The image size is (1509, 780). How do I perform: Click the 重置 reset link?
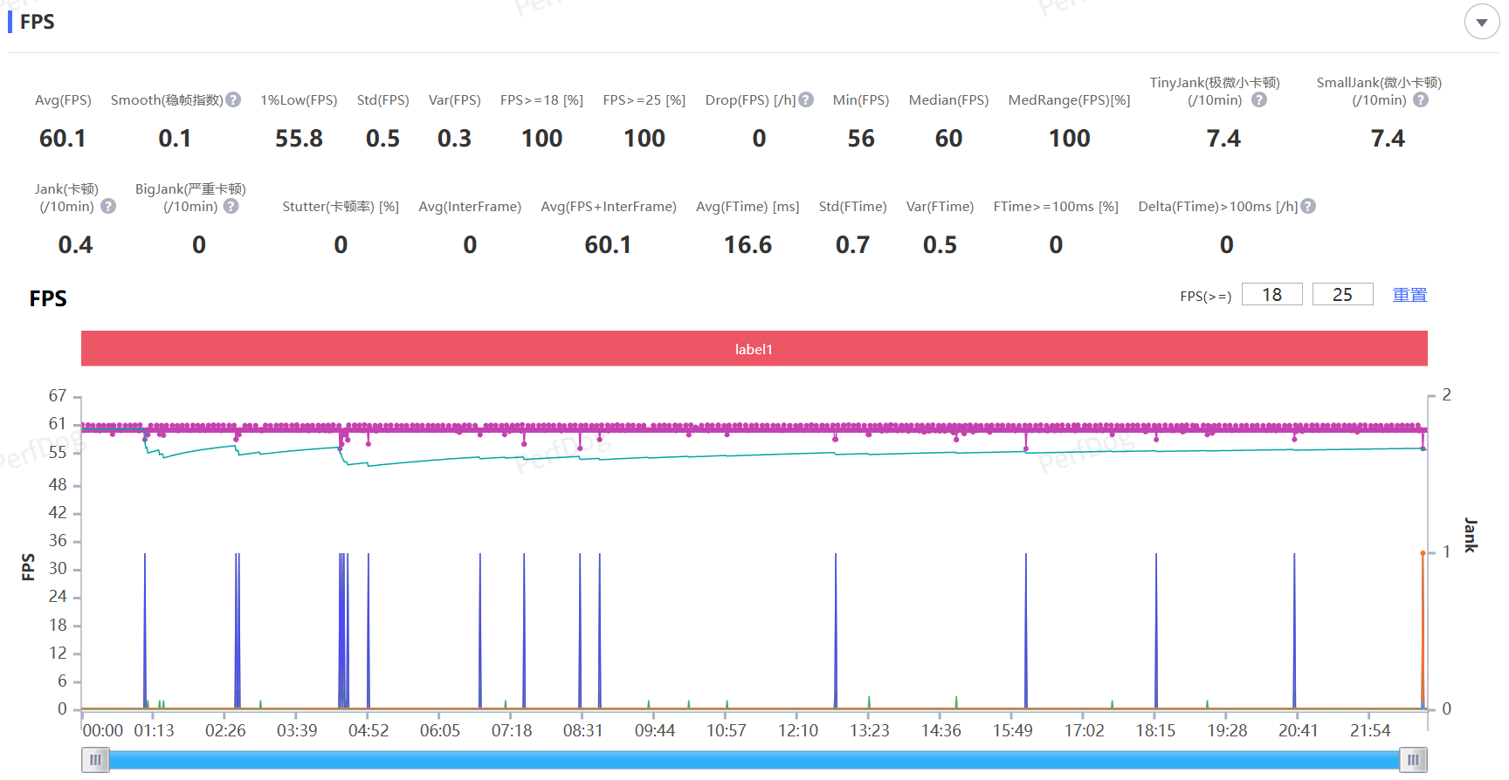[x=1409, y=295]
